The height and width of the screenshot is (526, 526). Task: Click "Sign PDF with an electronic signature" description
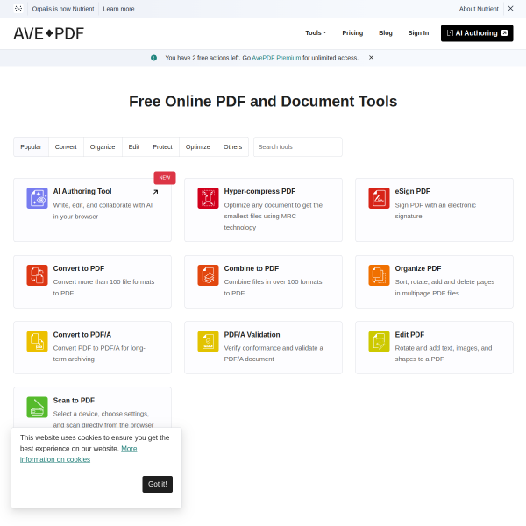[435, 210]
